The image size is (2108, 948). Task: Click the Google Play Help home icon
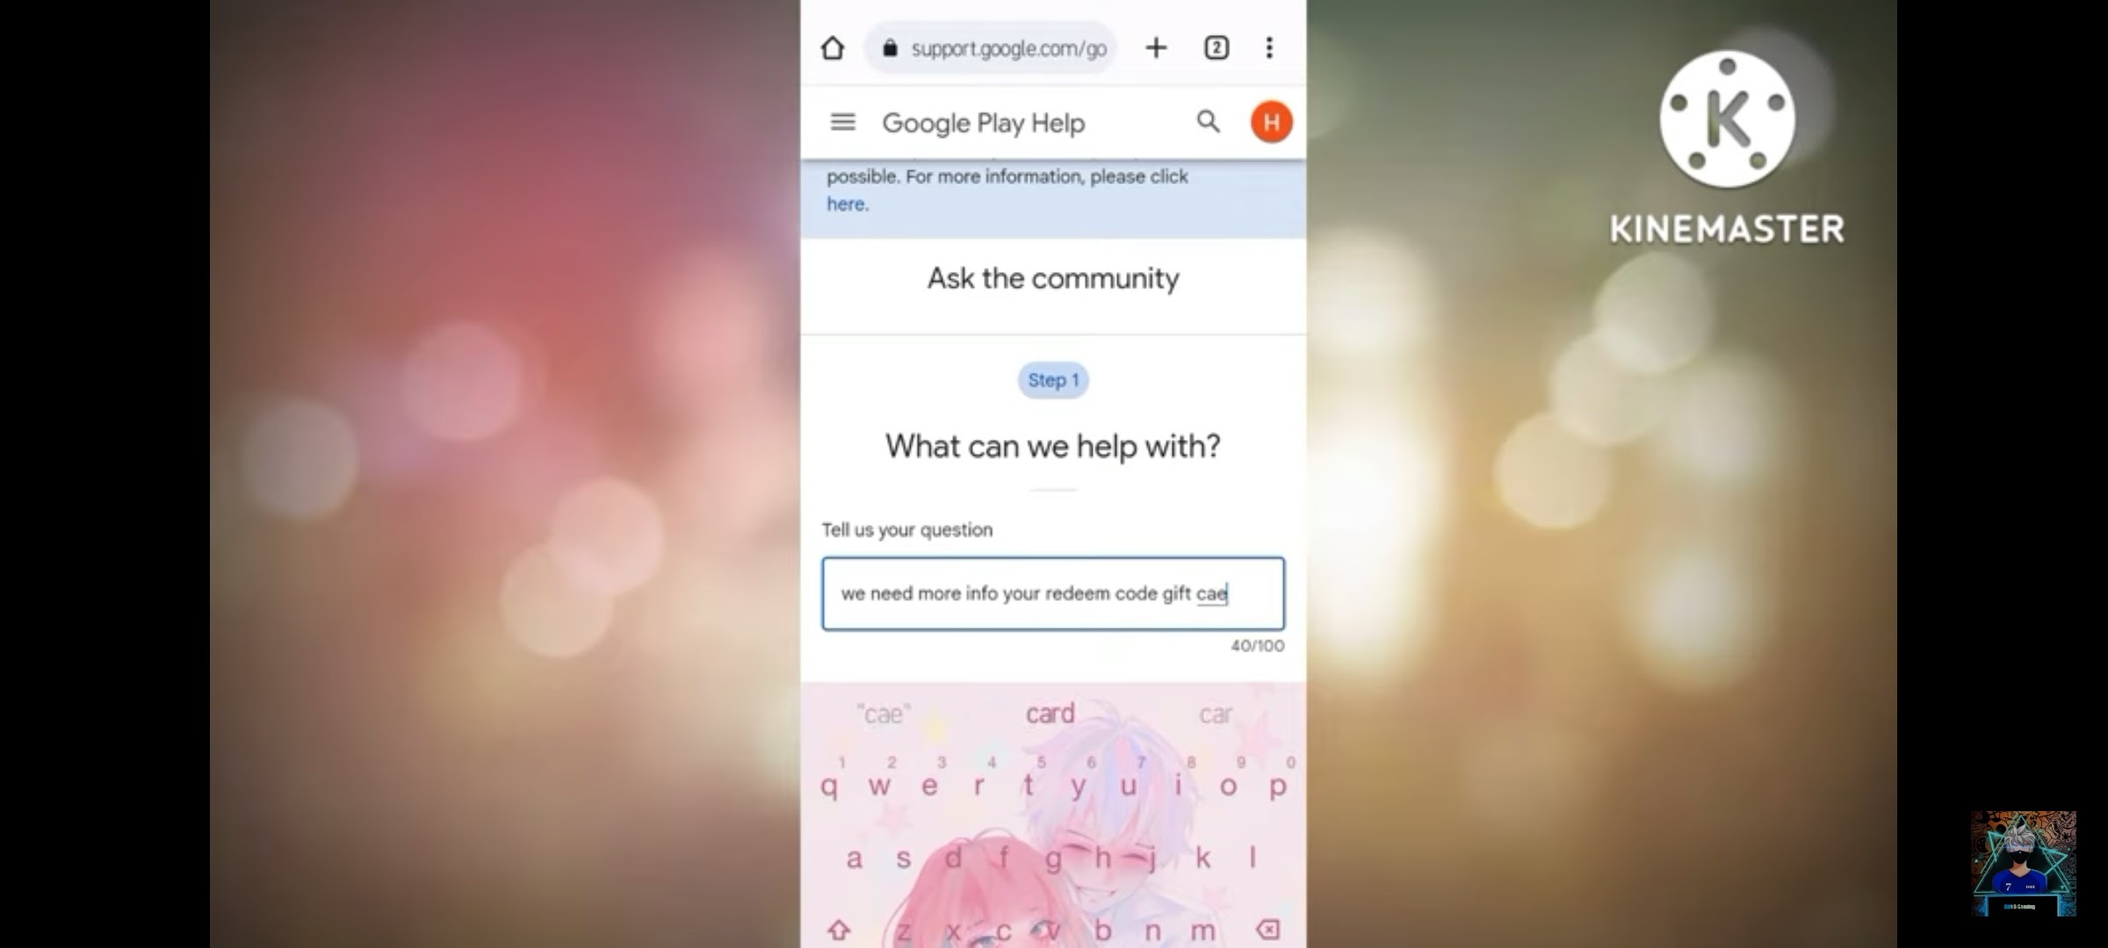983,122
